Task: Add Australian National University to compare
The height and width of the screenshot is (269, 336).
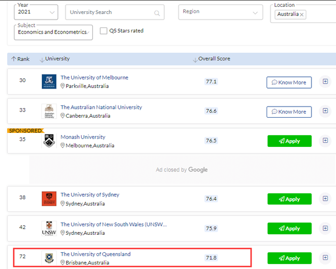Action: pos(325,111)
